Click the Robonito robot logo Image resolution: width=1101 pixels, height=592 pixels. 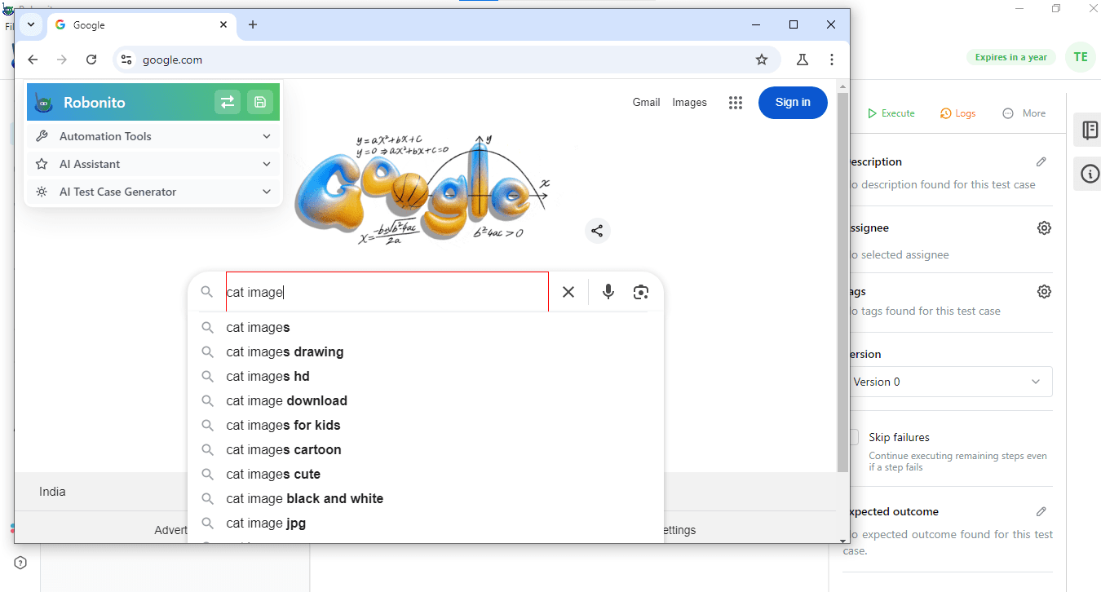(45, 103)
